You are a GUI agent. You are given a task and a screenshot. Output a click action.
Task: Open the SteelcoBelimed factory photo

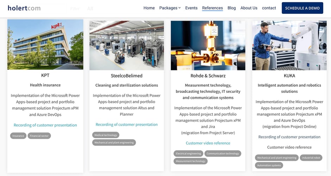[x=126, y=45]
